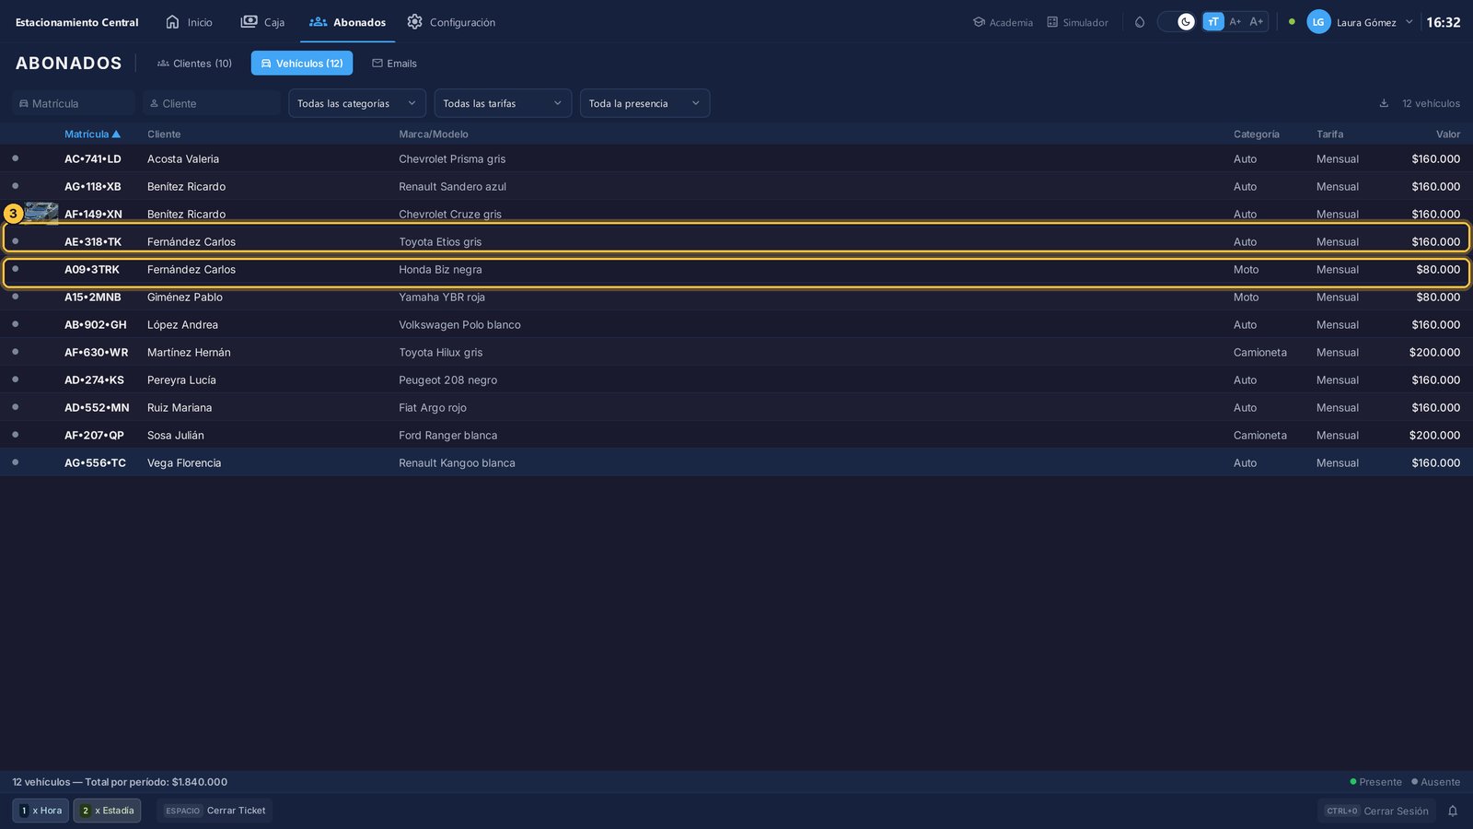Image resolution: width=1473 pixels, height=829 pixels.
Task: Open Caja cash register icon
Action: tap(249, 21)
